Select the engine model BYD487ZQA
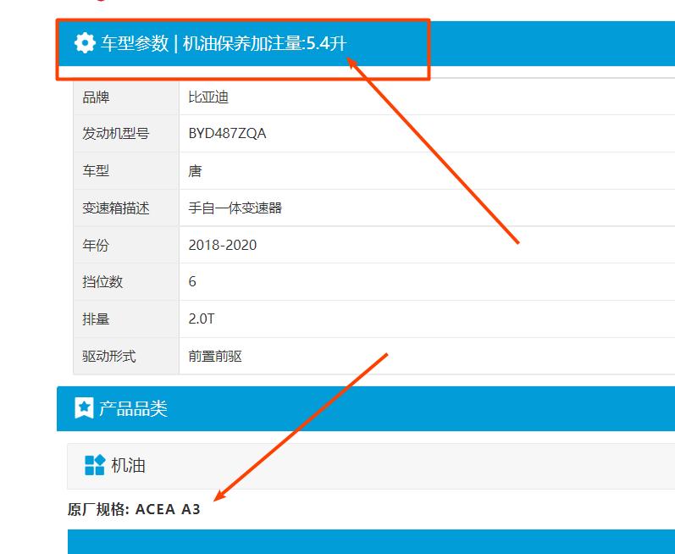 pos(227,134)
